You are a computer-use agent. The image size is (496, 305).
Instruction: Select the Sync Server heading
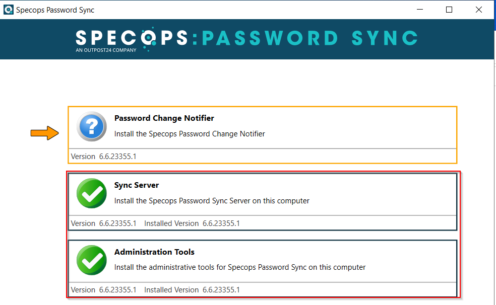(x=137, y=185)
